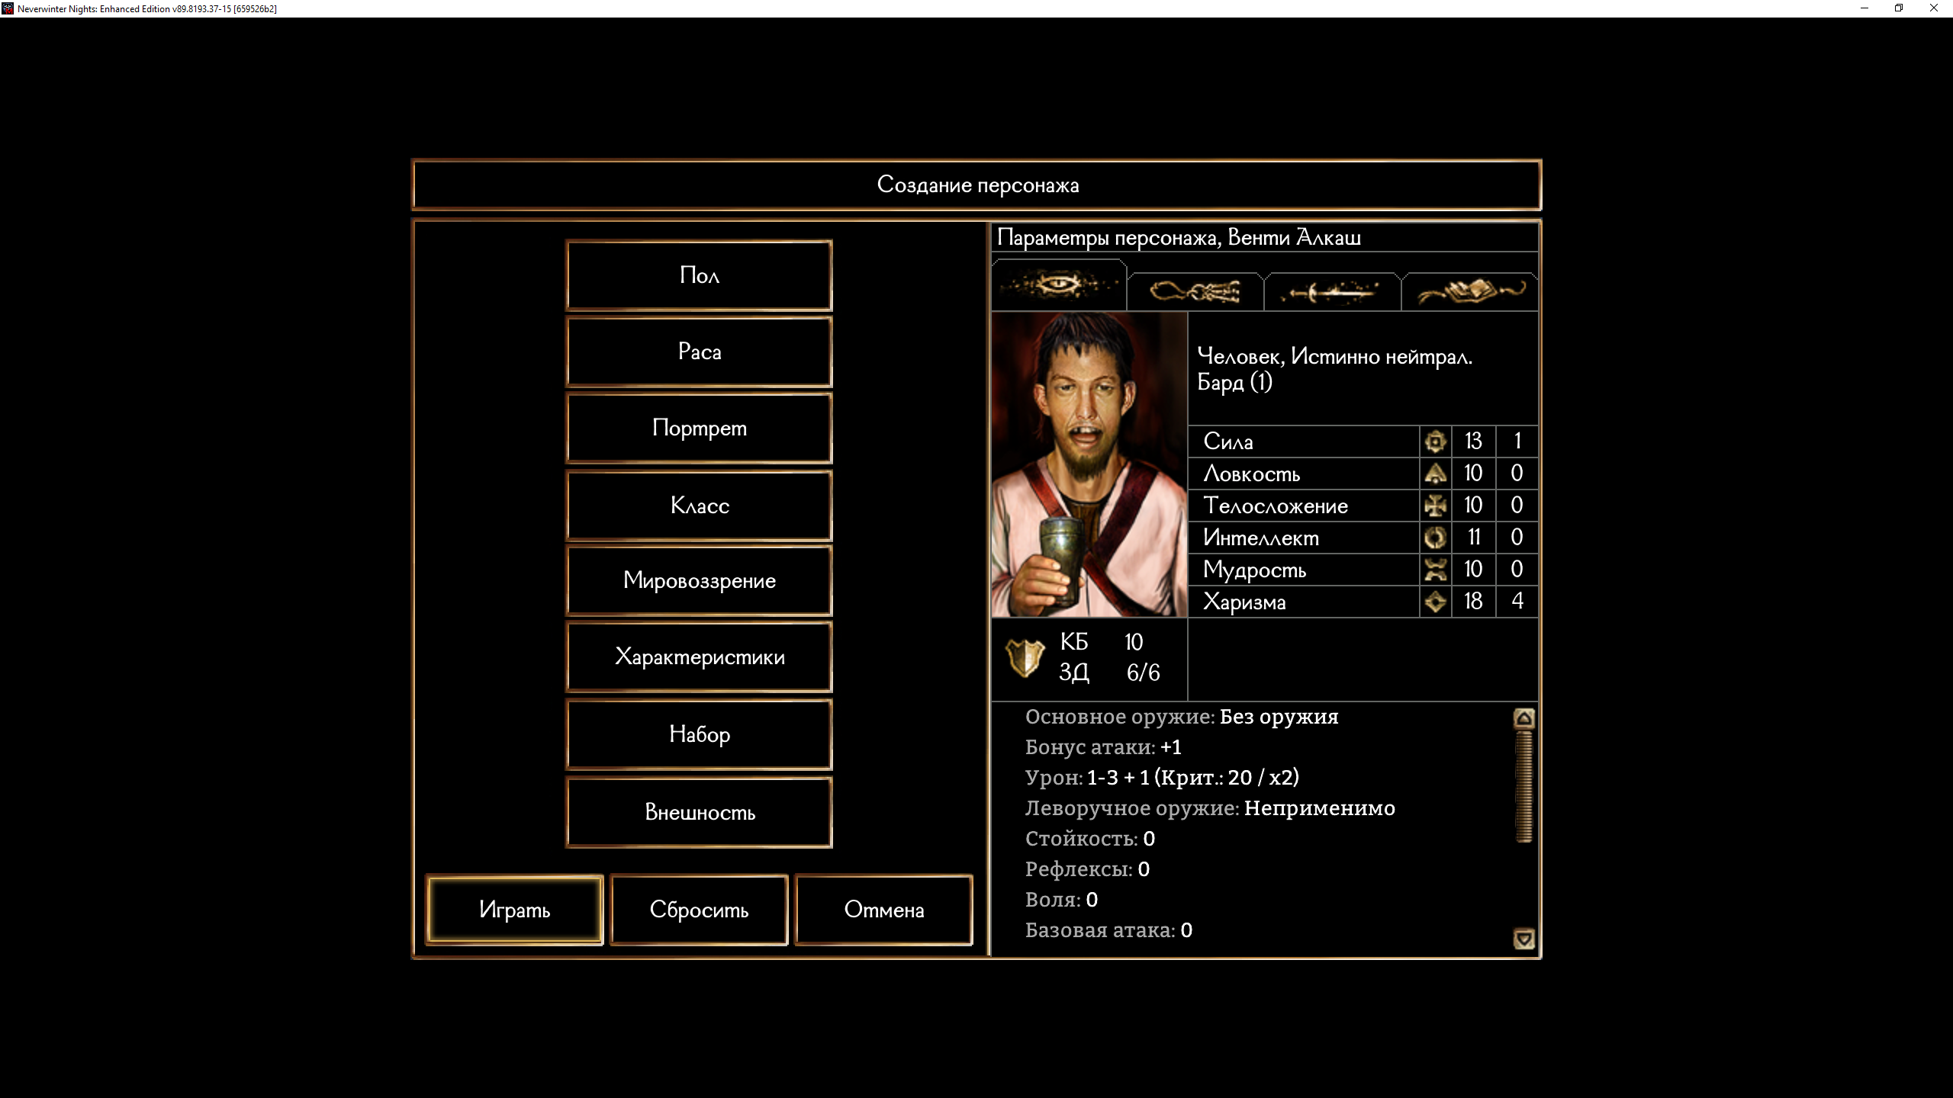The width and height of the screenshot is (1953, 1098).
Task: Click the Constitution (Телосложение) icon
Action: 1435,506
